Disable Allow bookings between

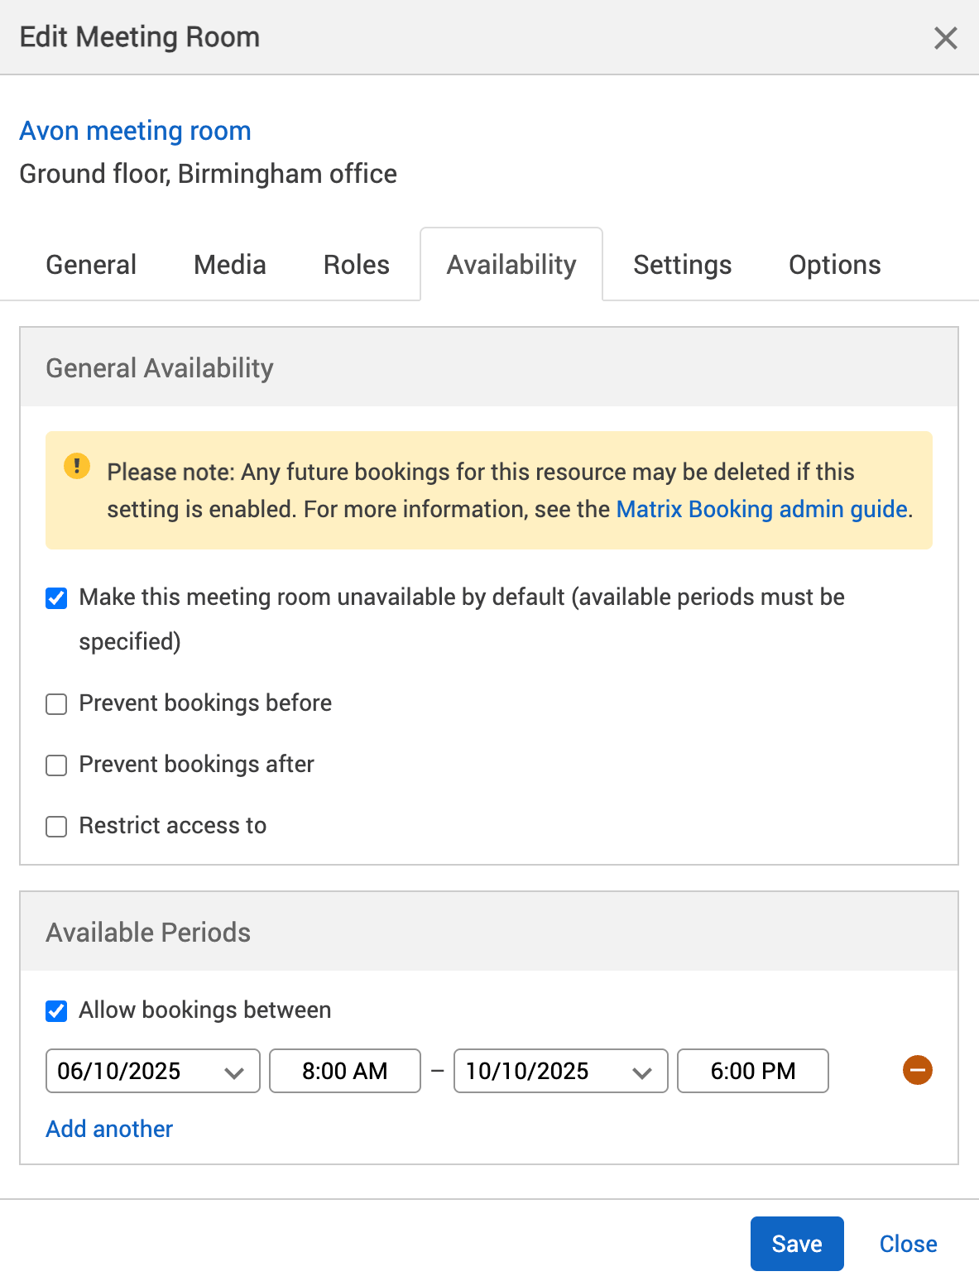click(55, 1010)
